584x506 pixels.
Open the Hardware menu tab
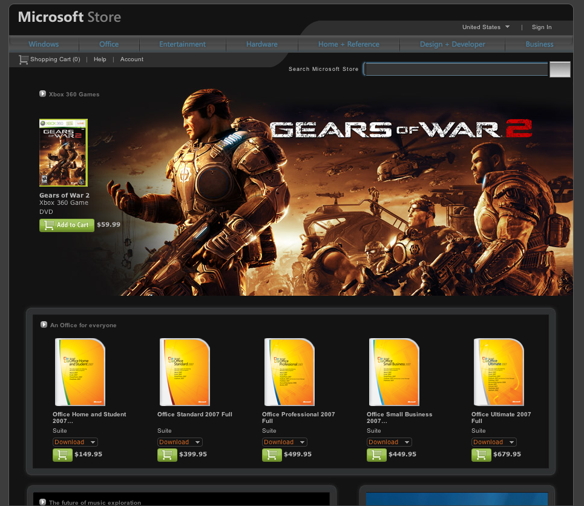(x=262, y=44)
